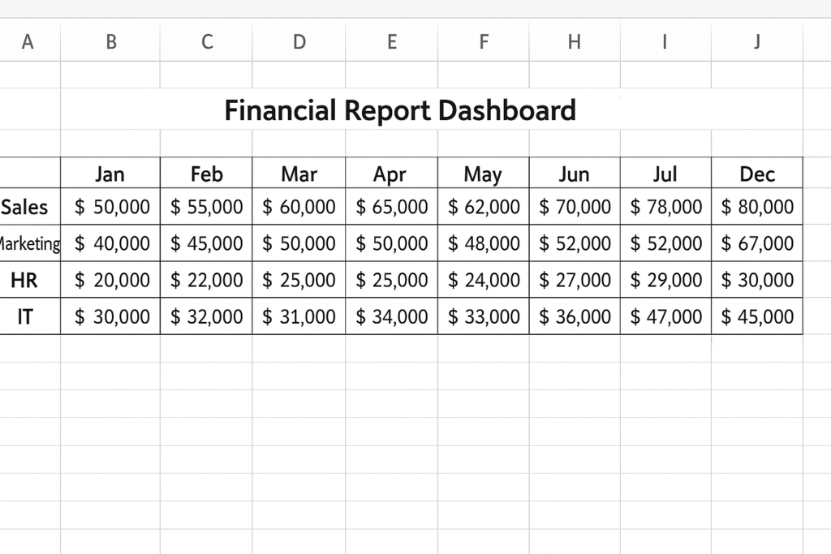This screenshot has width=831, height=554.
Task: Select the Marketing row label cell
Action: (30, 243)
